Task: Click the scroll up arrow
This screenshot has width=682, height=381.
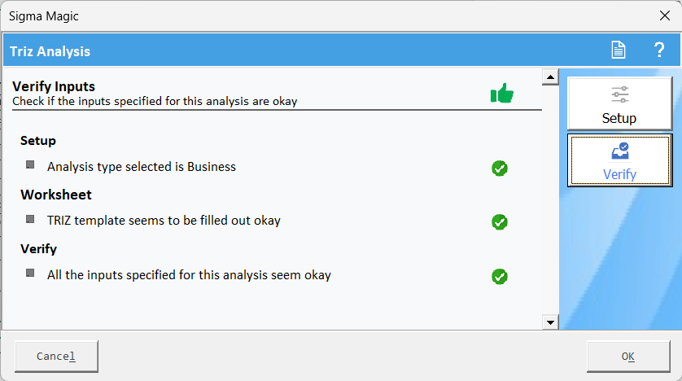Action: [x=550, y=77]
